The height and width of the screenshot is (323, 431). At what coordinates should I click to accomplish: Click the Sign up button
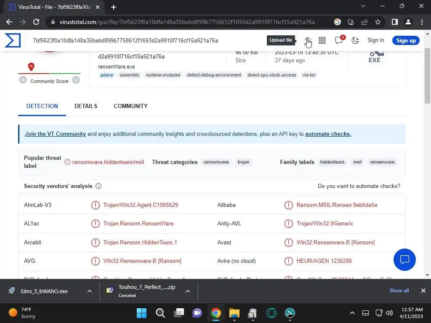pyautogui.click(x=406, y=41)
